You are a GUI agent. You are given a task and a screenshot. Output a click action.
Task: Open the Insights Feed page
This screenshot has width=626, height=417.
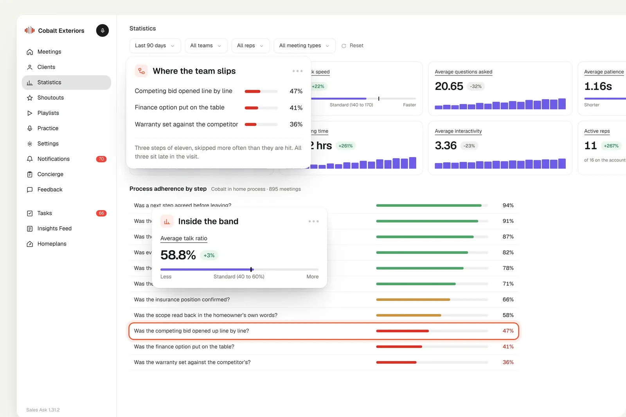tap(67, 229)
